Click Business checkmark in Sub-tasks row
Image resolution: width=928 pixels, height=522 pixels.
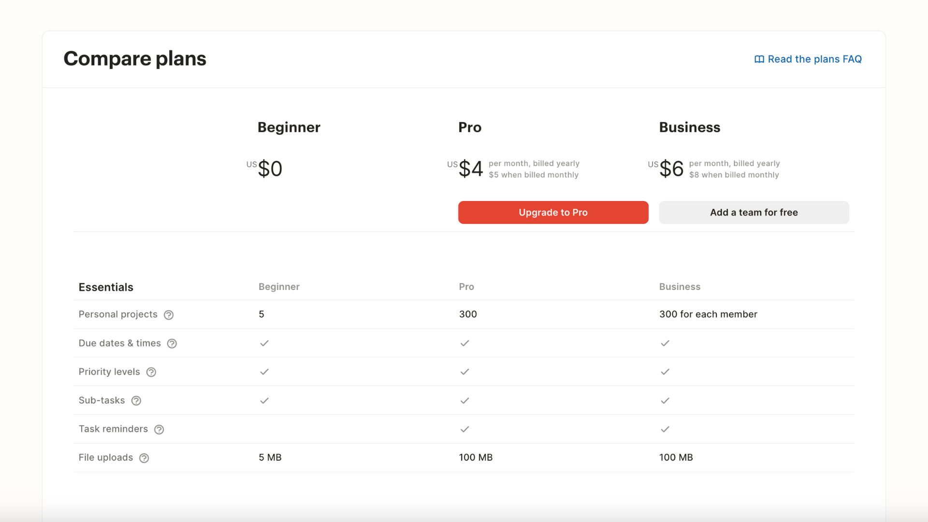(x=665, y=401)
